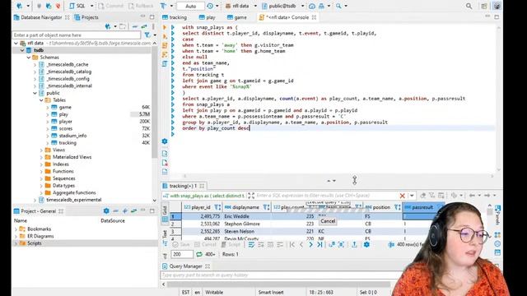527x296 pixels.
Task: Click the Project General settings gear icon
Action: pos(106,210)
